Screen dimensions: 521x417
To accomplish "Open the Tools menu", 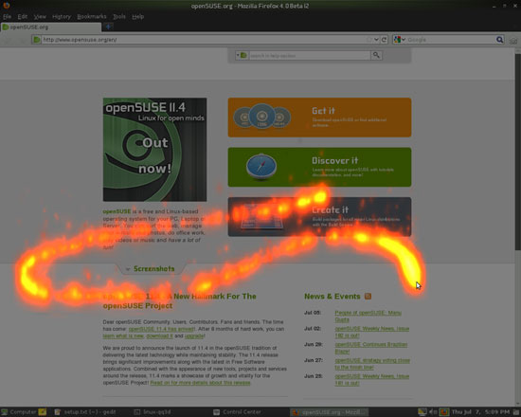I will click(119, 16).
